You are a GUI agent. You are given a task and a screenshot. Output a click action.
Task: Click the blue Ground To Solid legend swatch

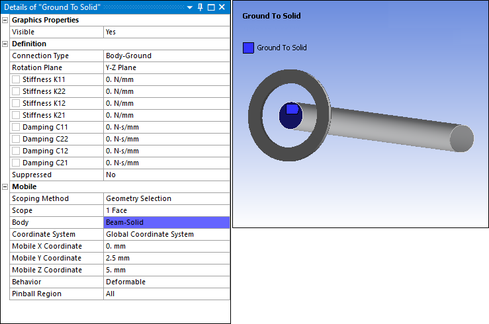click(x=248, y=48)
